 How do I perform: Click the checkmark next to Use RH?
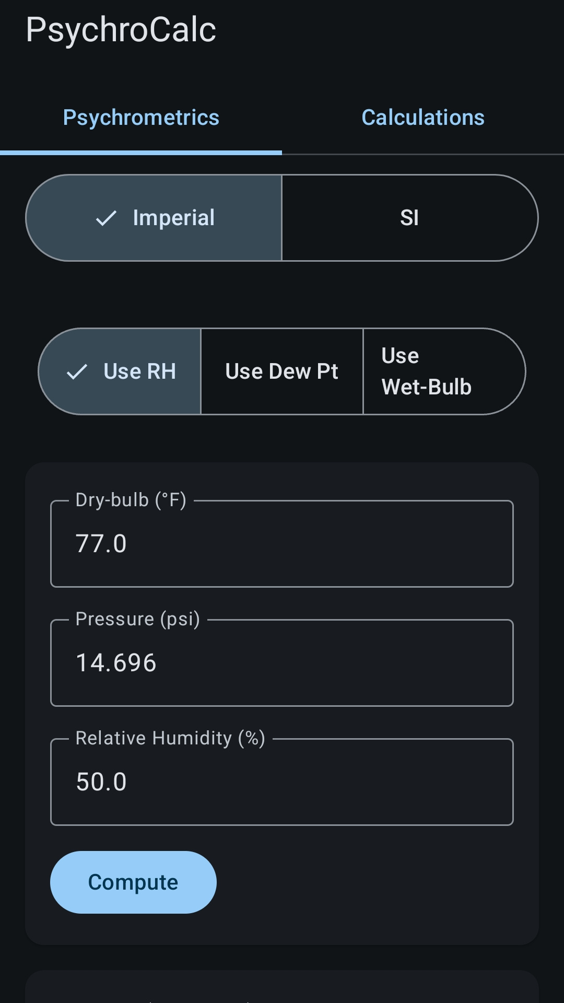coord(76,371)
